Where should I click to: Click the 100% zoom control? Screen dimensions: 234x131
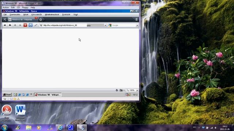point(131,90)
